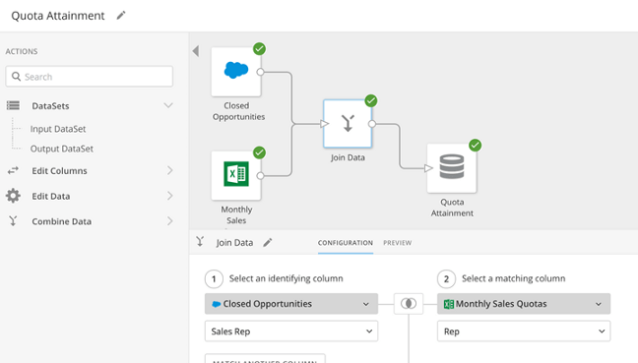The image size is (638, 363).
Task: Click the Match Another Column button
Action: (x=265, y=358)
